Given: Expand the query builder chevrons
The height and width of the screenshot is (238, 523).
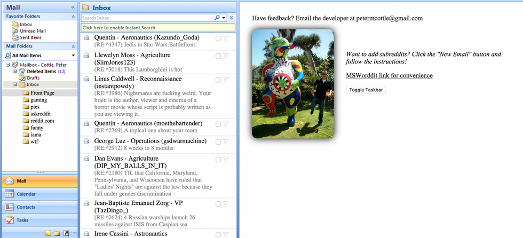Looking at the screenshot, I should pyautogui.click(x=232, y=18).
